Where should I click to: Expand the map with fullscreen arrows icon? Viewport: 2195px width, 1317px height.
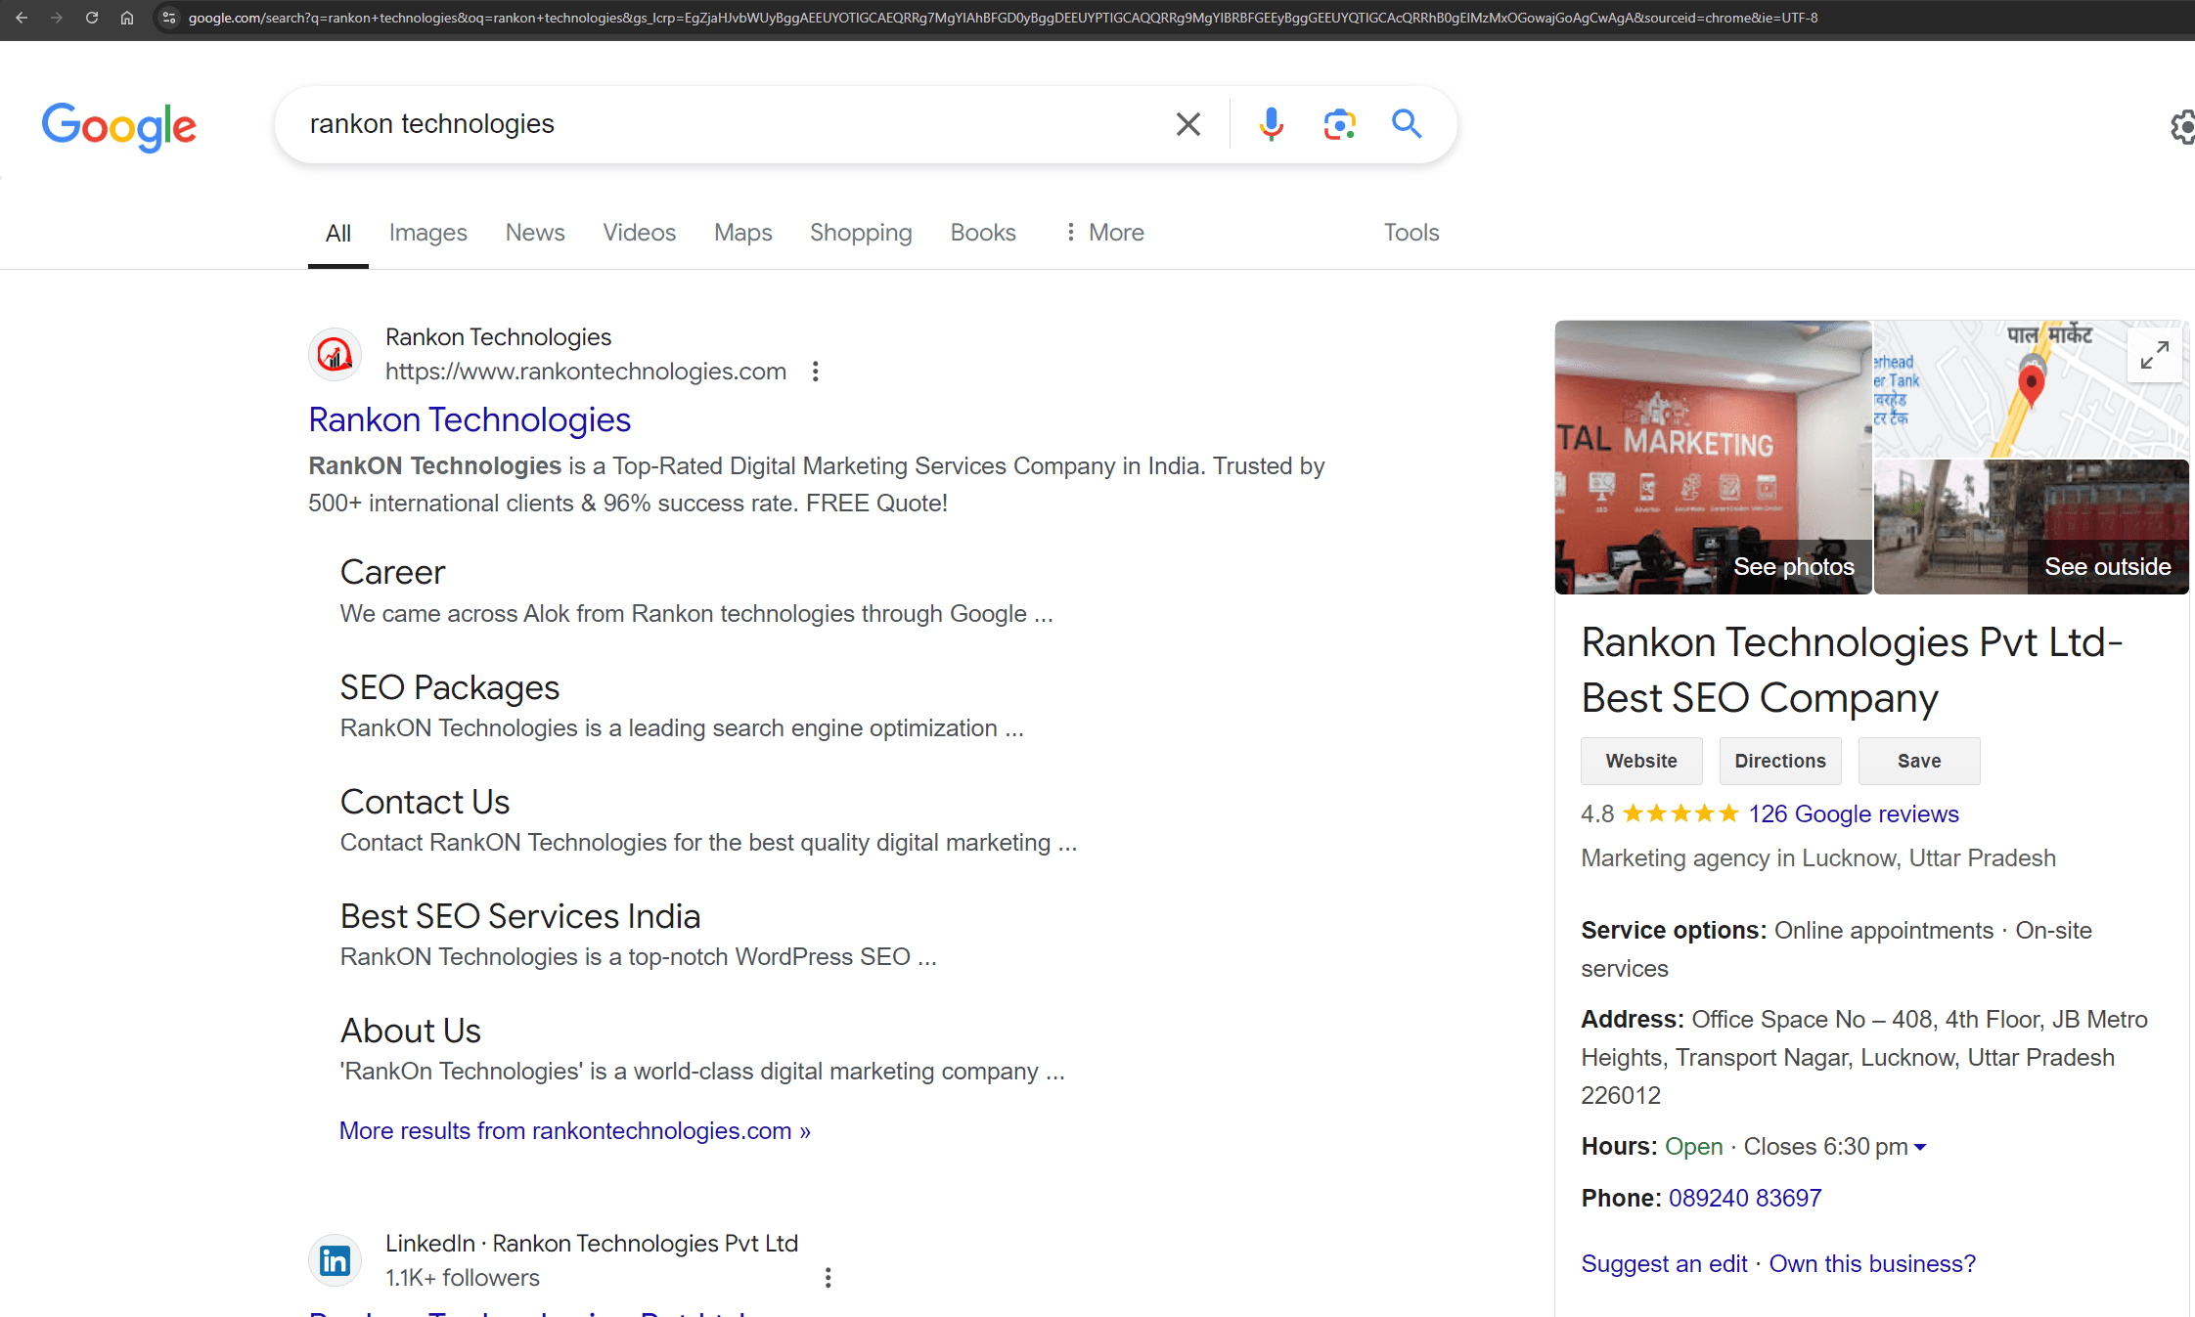tap(2154, 354)
